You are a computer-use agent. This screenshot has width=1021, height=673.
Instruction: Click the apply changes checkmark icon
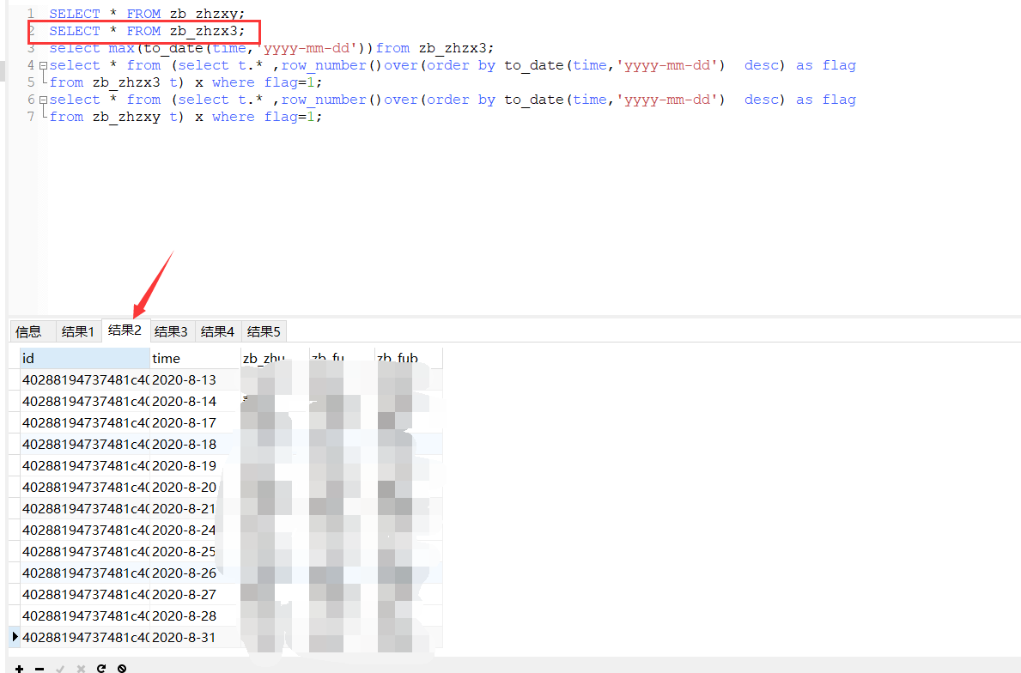pyautogui.click(x=60, y=669)
